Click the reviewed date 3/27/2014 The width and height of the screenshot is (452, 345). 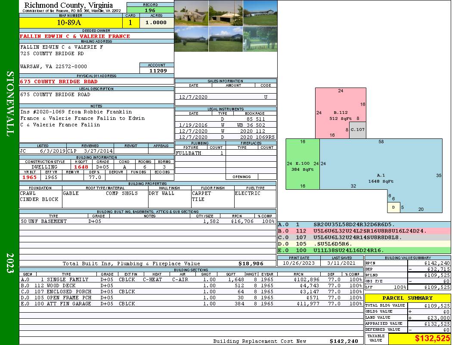click(98, 151)
